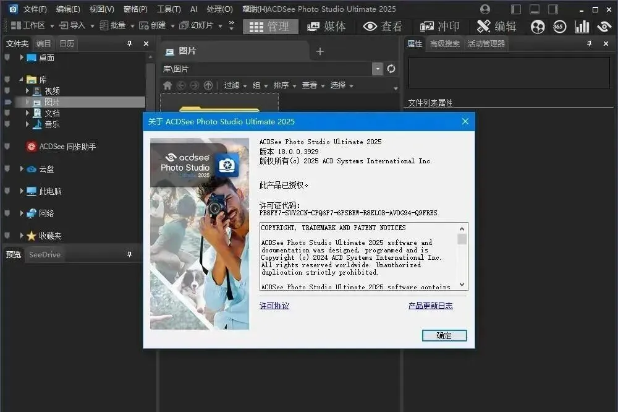Open the 365 mode icon
The width and height of the screenshot is (618, 412).
pyautogui.click(x=559, y=27)
